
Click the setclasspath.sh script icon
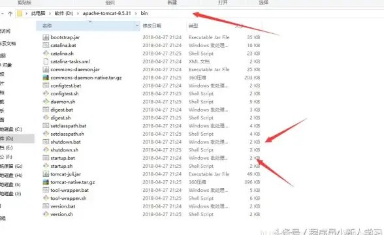46,134
